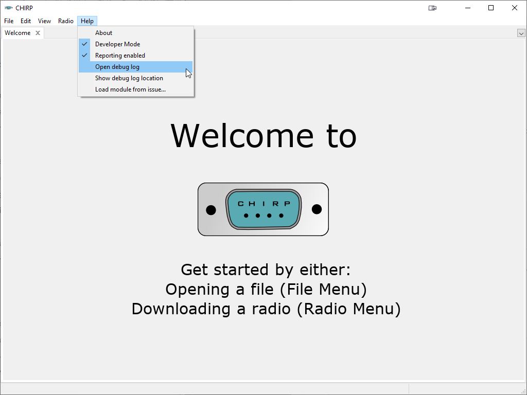The image size is (527, 395).
Task: Open the Edit menu
Action: coord(26,21)
